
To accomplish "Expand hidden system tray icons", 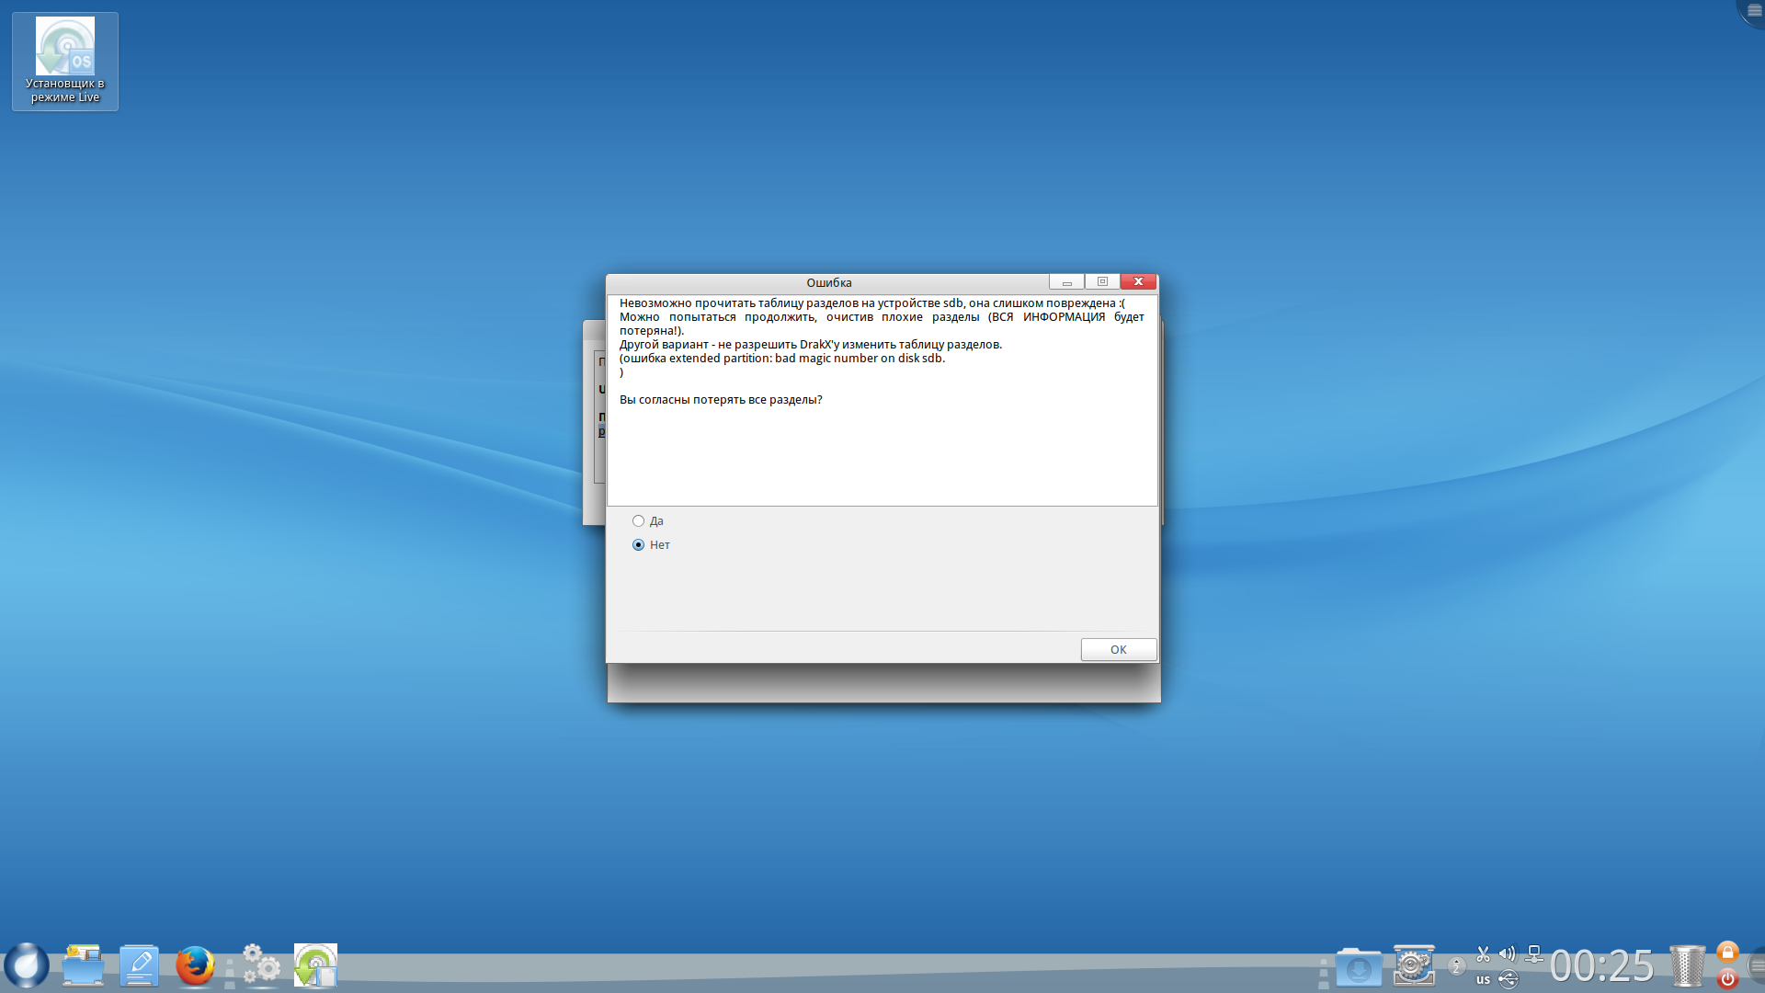I will (x=1456, y=966).
